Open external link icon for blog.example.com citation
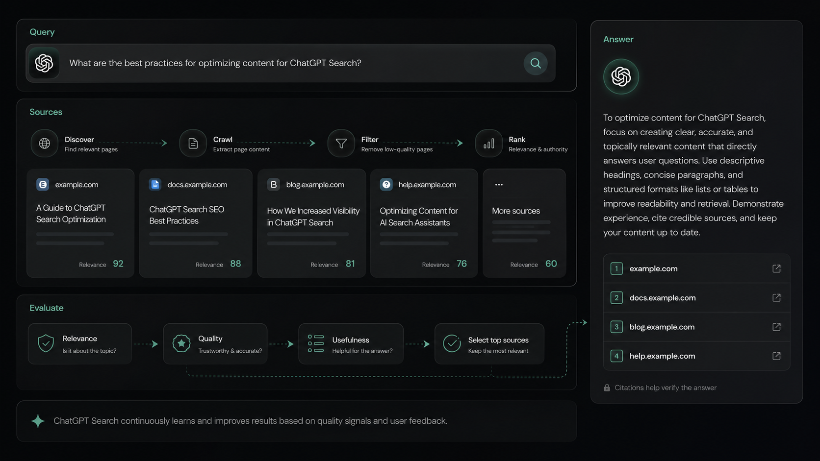The width and height of the screenshot is (820, 461). pos(776,327)
